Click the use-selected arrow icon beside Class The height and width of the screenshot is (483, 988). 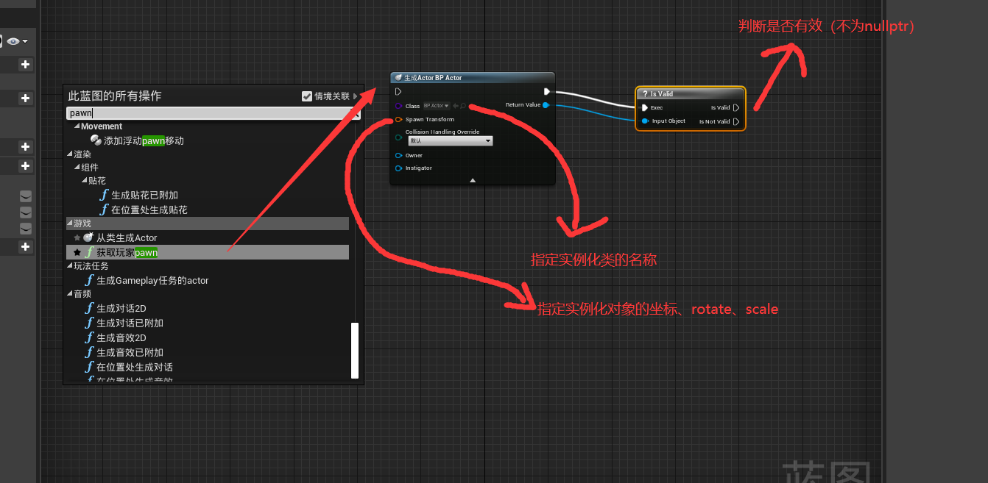tap(456, 106)
